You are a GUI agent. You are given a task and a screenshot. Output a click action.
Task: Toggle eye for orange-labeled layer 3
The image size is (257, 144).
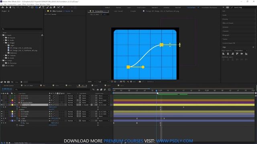2,100
